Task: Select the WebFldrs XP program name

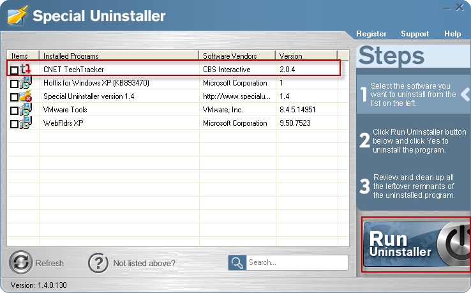Action: pyautogui.click(x=63, y=123)
